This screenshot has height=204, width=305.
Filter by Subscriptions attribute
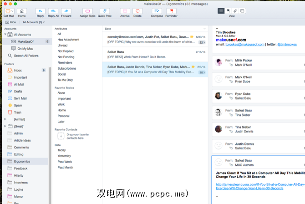tap(67, 68)
